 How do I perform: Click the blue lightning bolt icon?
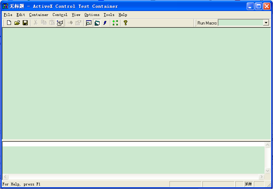tap(105, 23)
